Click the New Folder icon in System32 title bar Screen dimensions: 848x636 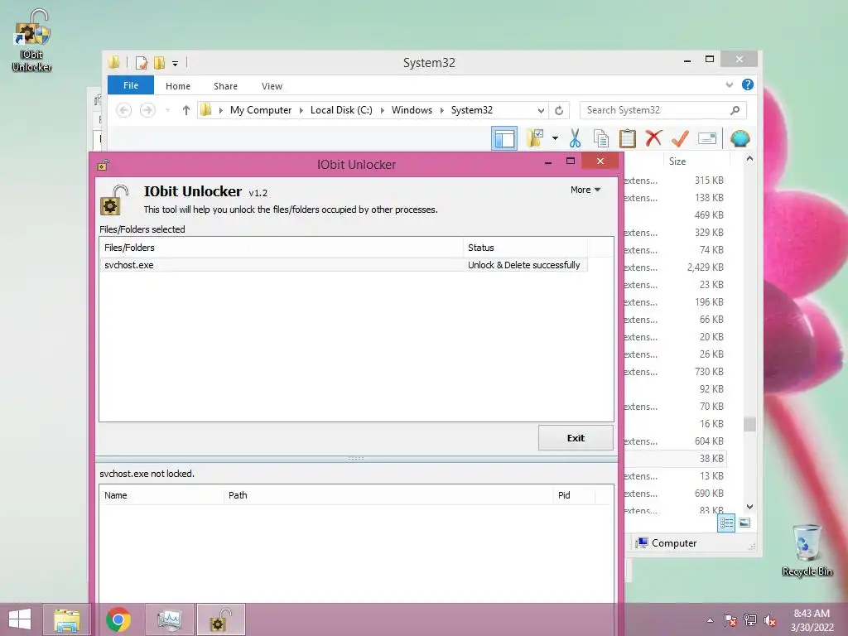159,63
